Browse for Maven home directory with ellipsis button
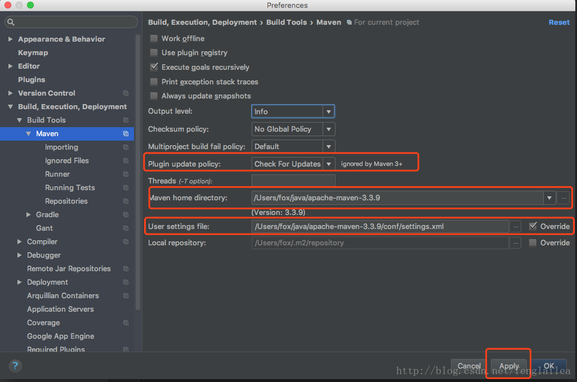 click(563, 198)
